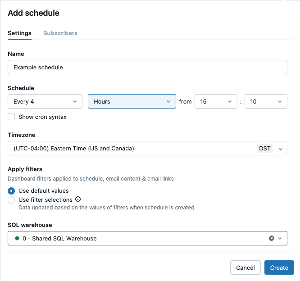Open the Hours unit dropdown
This screenshot has height=281, width=300.
(x=132, y=101)
